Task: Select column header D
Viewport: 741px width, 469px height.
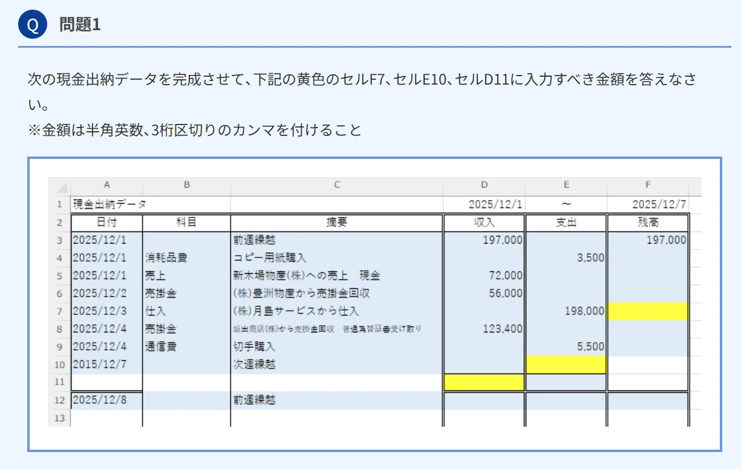Action: (x=484, y=185)
